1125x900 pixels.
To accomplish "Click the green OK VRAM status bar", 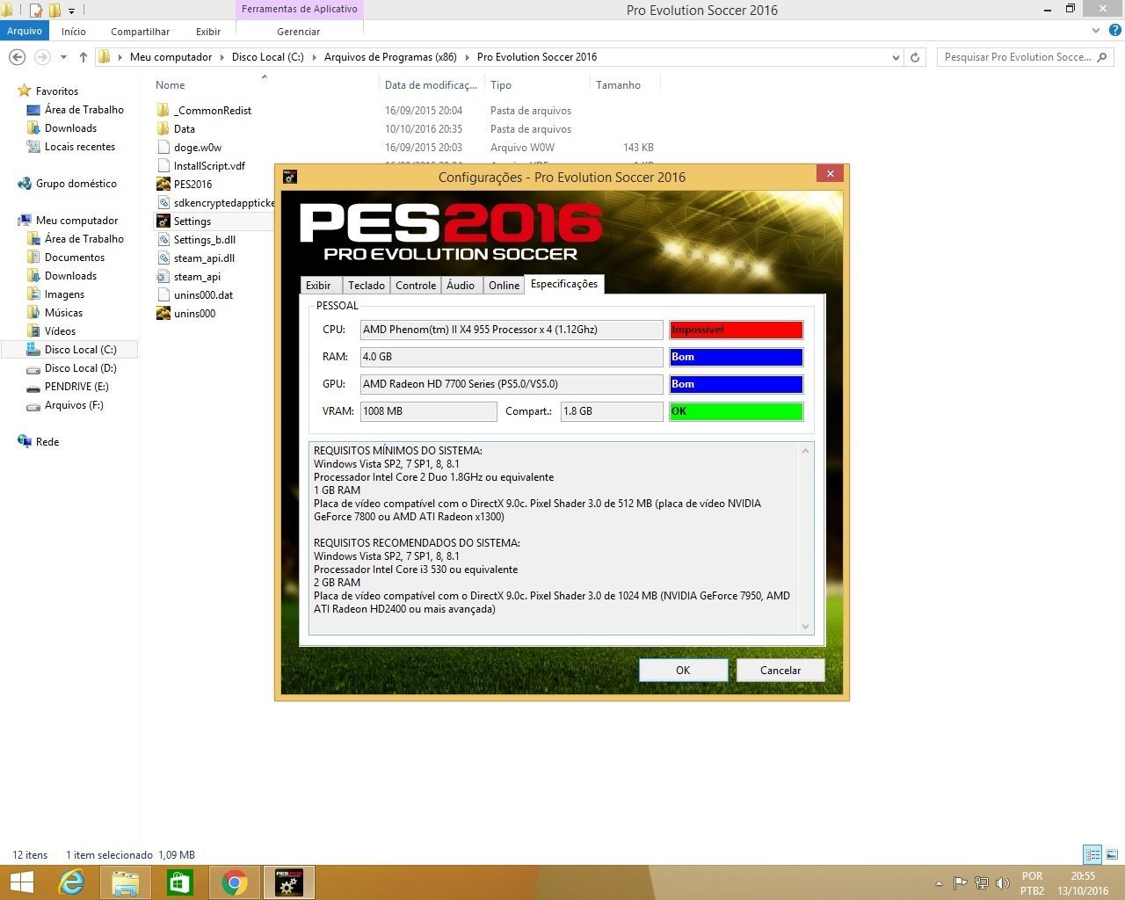I will 736,411.
